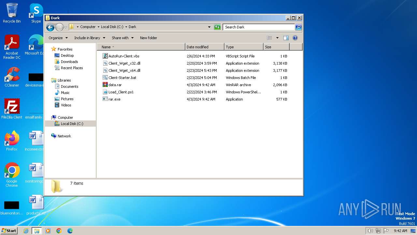
Task: Select Documents library
Action: pyautogui.click(x=69, y=86)
